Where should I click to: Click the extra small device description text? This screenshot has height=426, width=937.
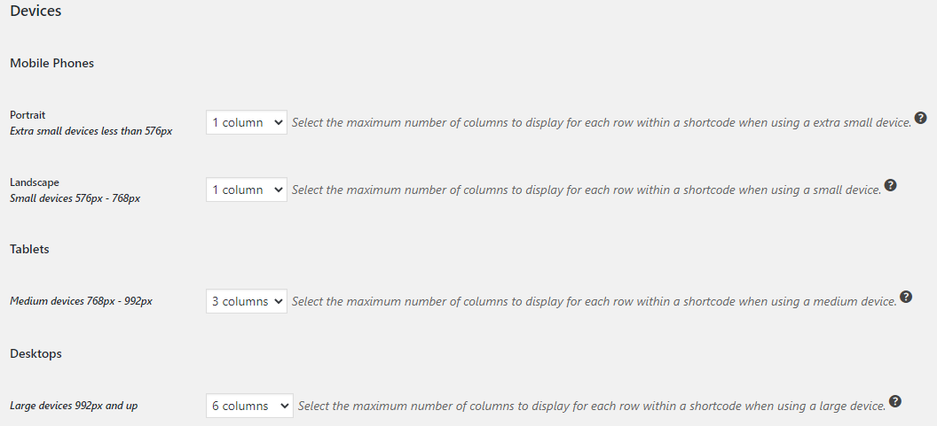[602, 123]
